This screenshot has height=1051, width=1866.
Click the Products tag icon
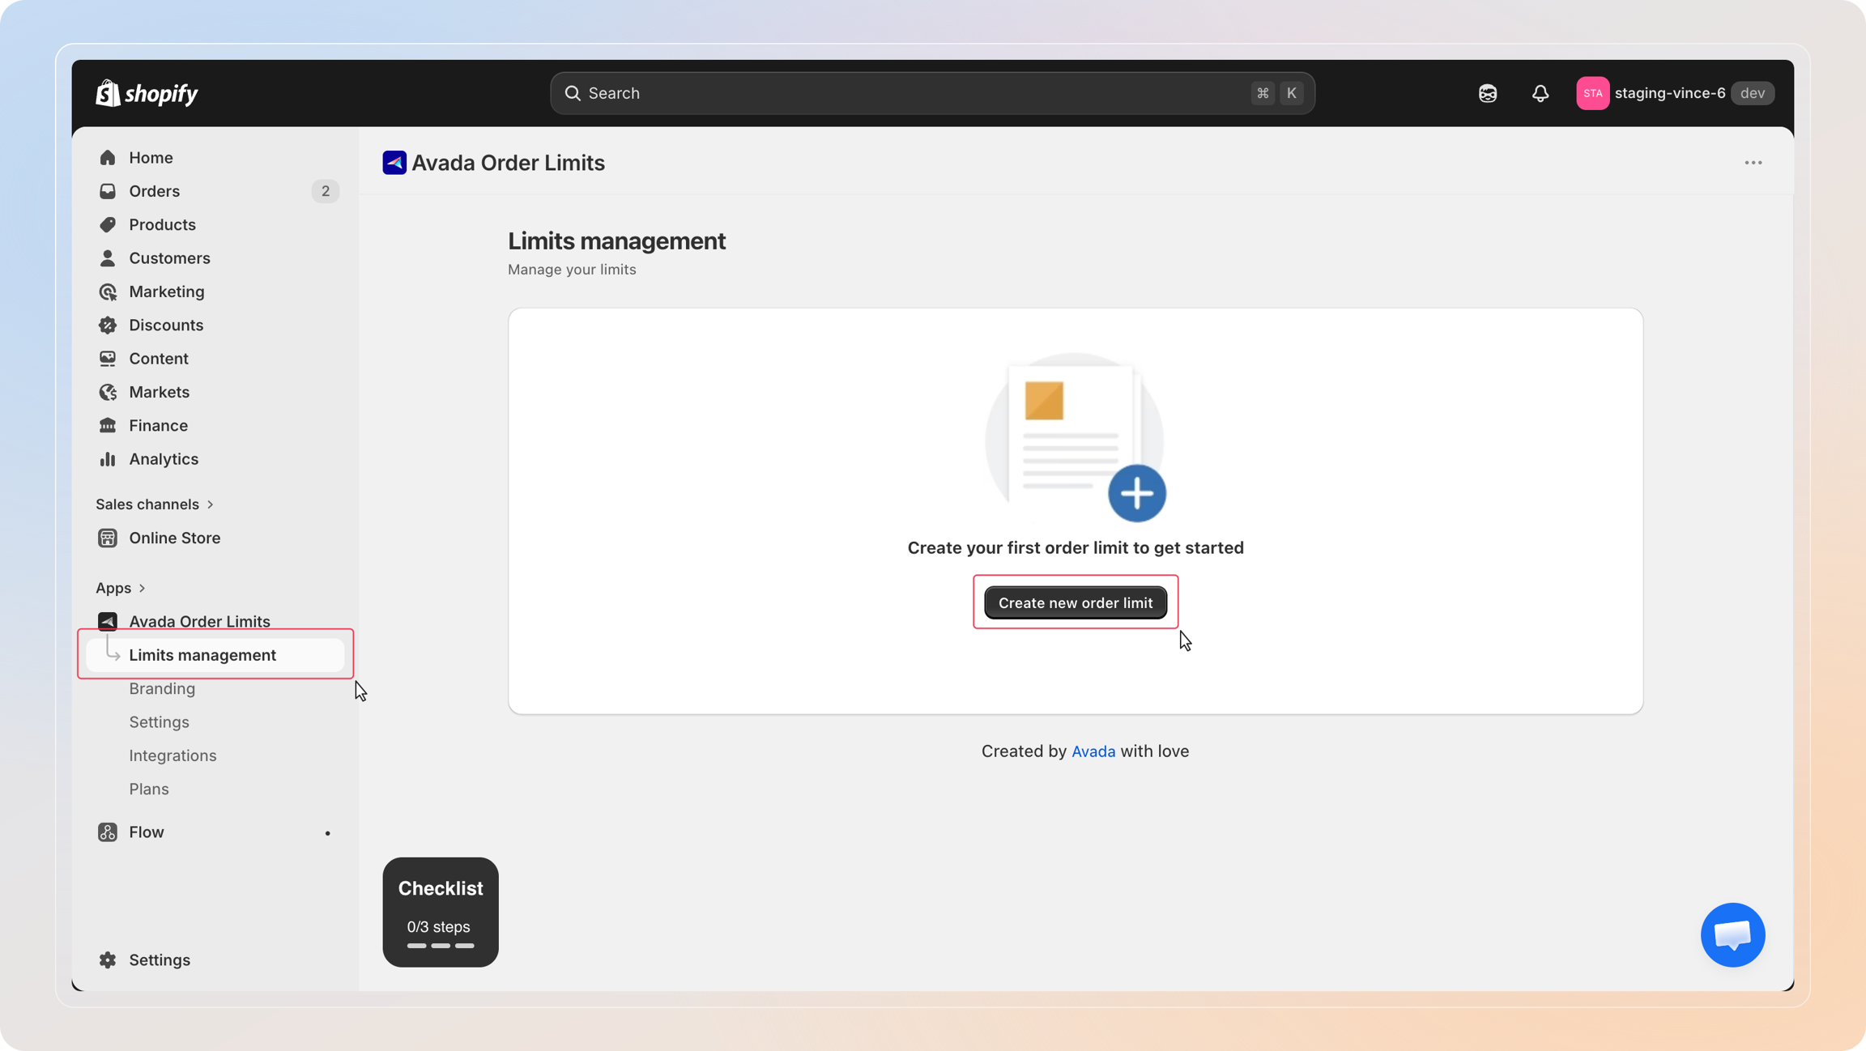[108, 224]
